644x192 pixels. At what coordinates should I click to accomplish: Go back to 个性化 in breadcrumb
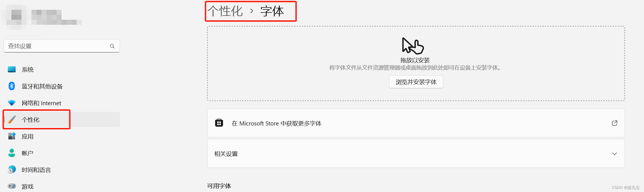click(x=225, y=11)
